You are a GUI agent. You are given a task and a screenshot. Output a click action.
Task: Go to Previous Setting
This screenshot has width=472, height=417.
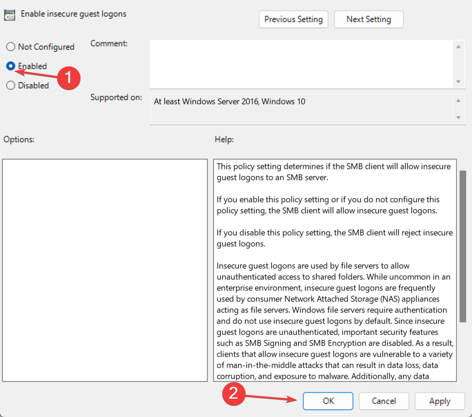[294, 19]
